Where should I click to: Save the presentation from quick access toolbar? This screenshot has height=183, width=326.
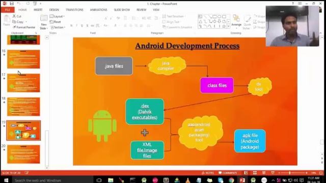coord(11,4)
